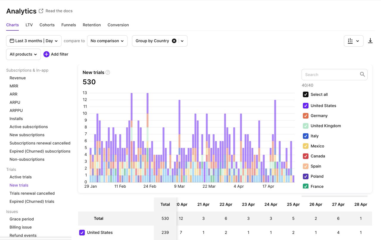Click the Add filter plus icon

click(x=46, y=54)
